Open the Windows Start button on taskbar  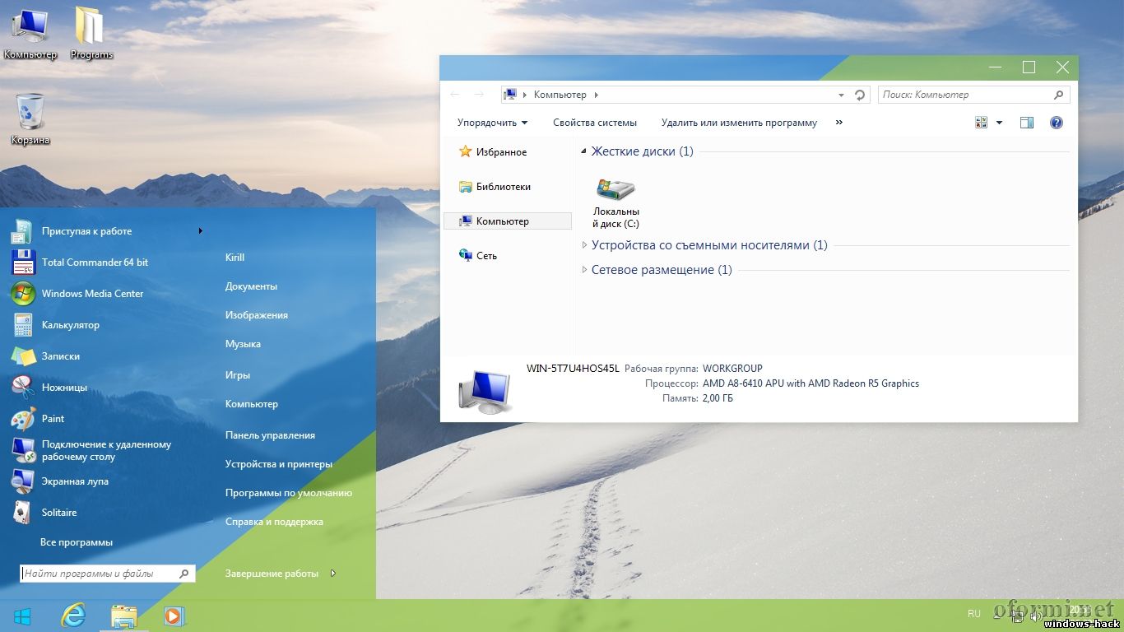click(22, 616)
